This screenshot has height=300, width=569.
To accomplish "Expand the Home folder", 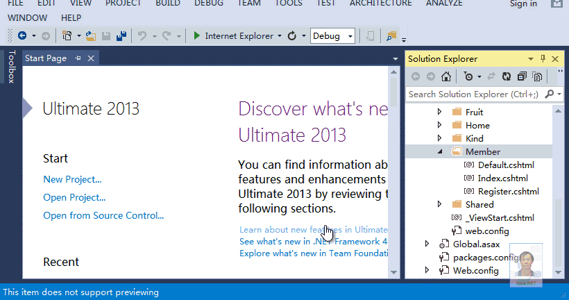I will click(439, 125).
